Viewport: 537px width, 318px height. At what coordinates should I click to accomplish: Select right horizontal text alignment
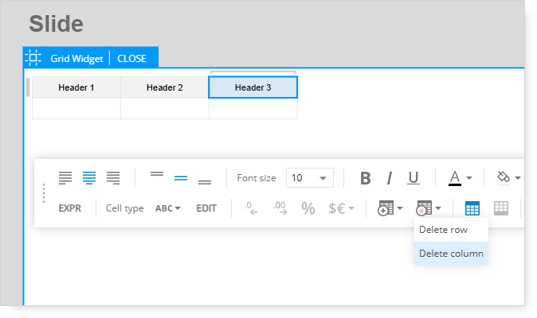coord(113,177)
